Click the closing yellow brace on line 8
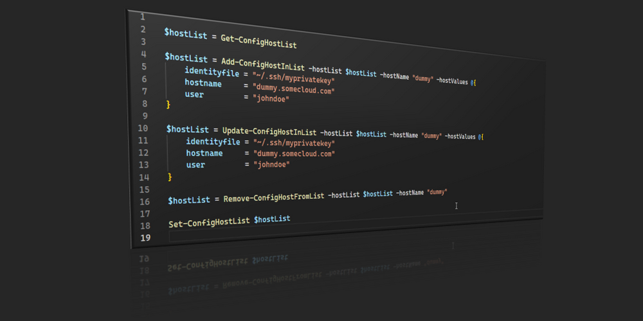The image size is (643, 321). [168, 105]
